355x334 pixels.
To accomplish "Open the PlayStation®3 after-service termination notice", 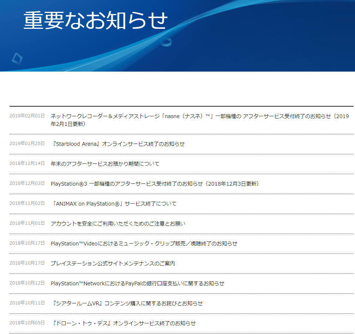I will (x=155, y=184).
